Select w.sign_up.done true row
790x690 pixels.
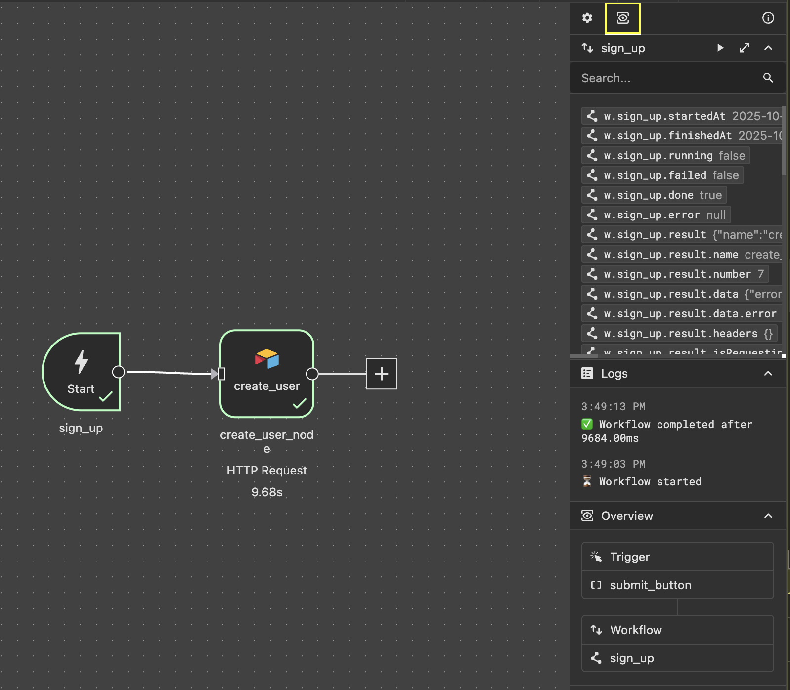[654, 195]
